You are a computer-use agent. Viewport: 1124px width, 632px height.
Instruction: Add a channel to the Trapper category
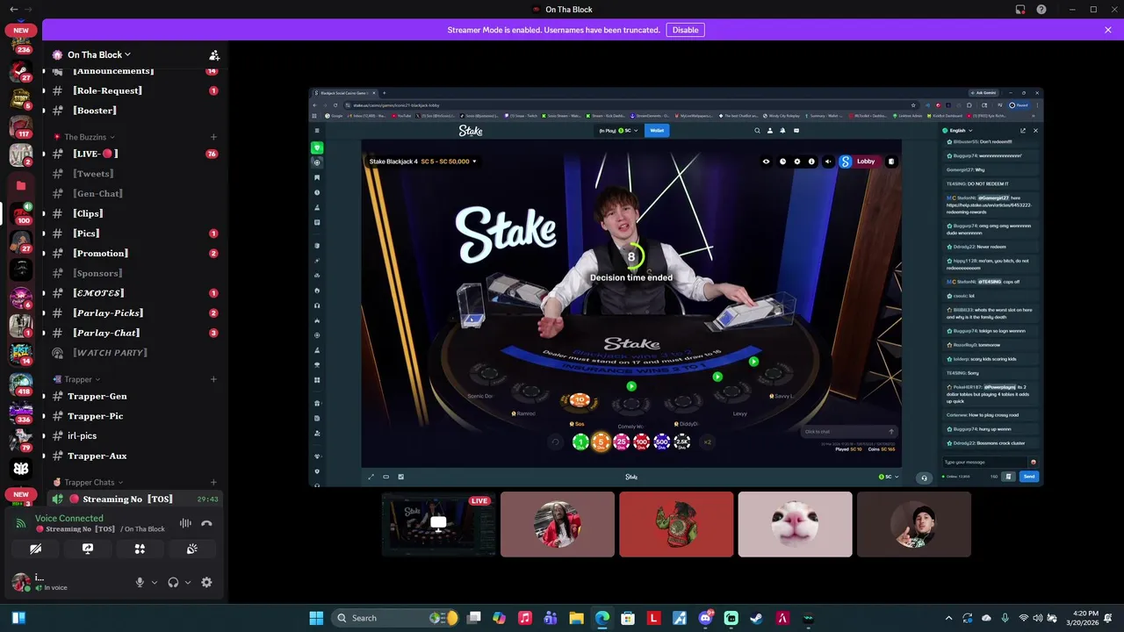[213, 379]
